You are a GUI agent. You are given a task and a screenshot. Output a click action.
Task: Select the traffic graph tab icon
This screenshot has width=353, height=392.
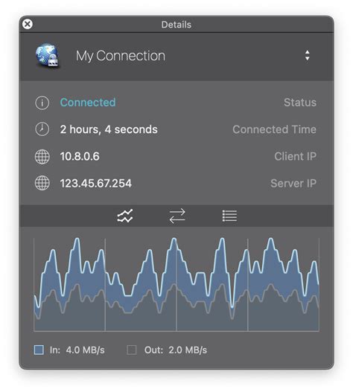click(125, 216)
